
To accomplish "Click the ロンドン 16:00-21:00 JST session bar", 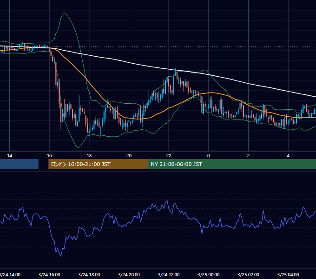I will pos(98,164).
